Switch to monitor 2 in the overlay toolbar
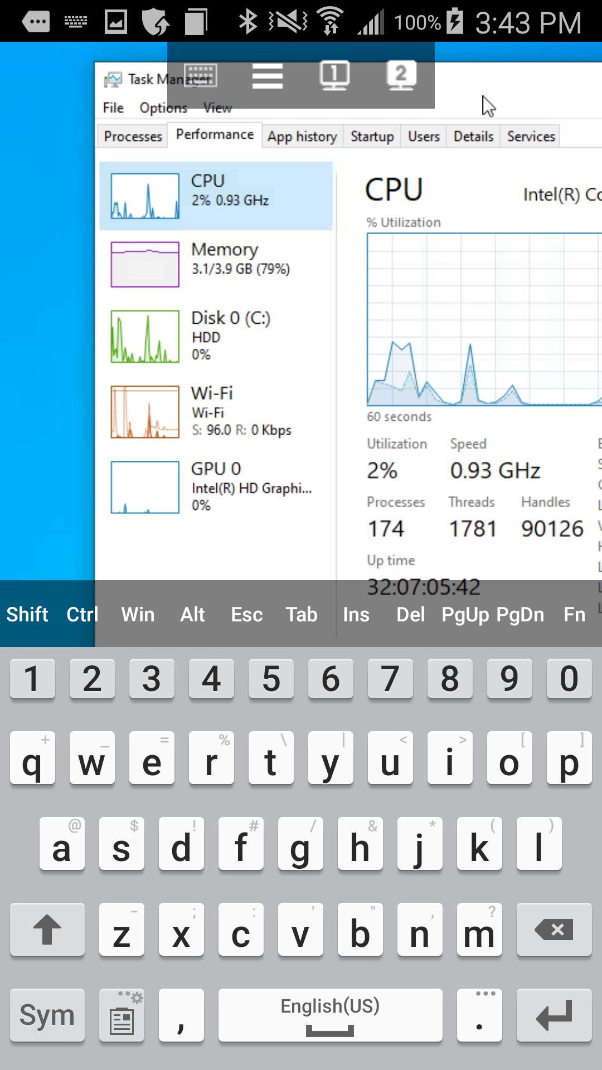The height and width of the screenshot is (1070, 602). click(401, 75)
